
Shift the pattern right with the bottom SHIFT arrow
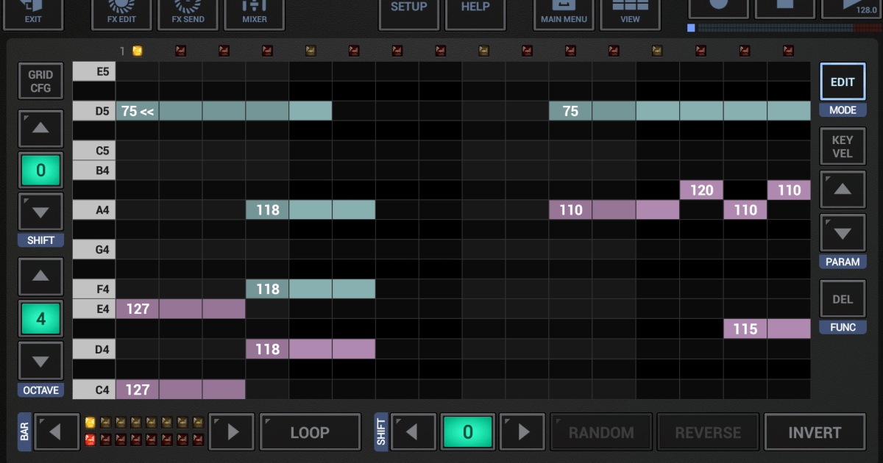click(522, 432)
